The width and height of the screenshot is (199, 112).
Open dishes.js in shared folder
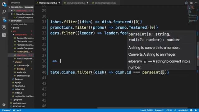pyautogui.click(x=21, y=69)
